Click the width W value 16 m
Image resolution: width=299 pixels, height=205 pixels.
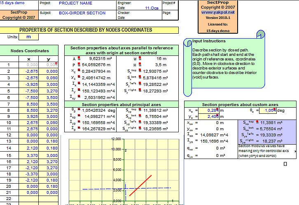tap(161, 59)
